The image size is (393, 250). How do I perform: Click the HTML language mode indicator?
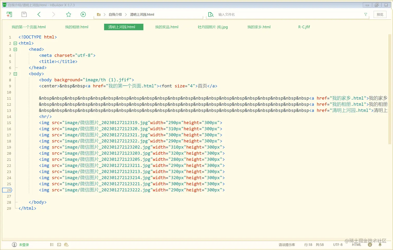click(x=357, y=245)
